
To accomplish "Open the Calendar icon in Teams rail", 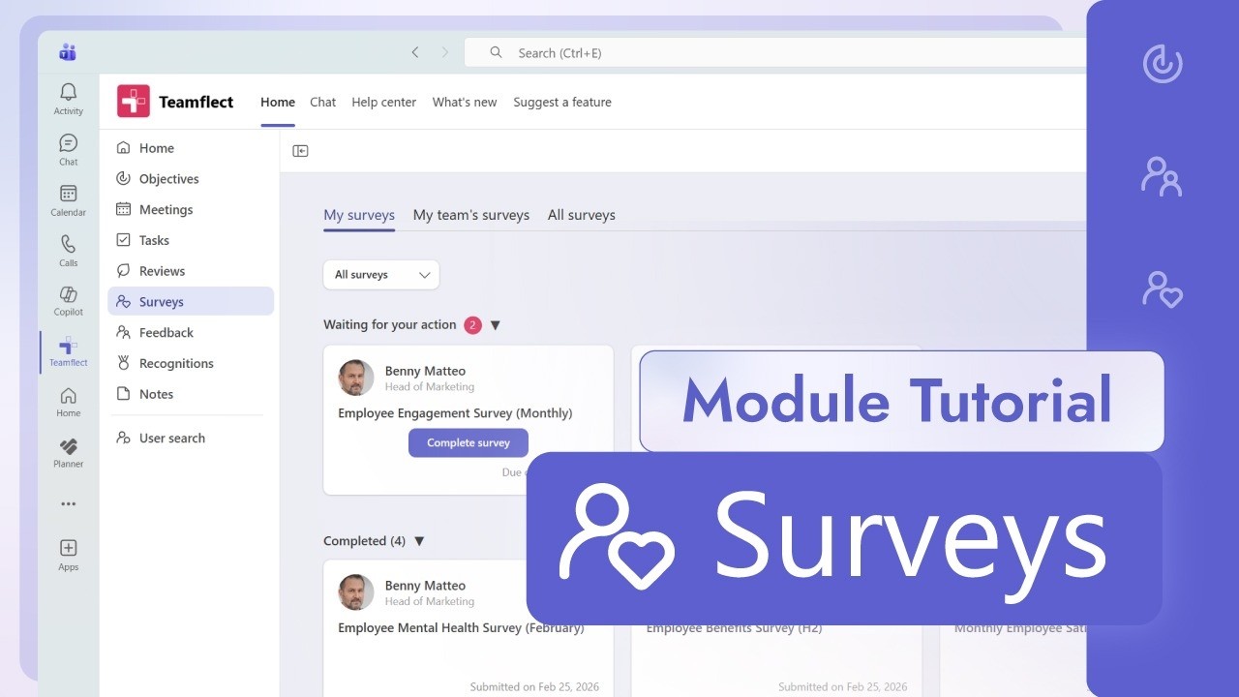I will (68, 200).
